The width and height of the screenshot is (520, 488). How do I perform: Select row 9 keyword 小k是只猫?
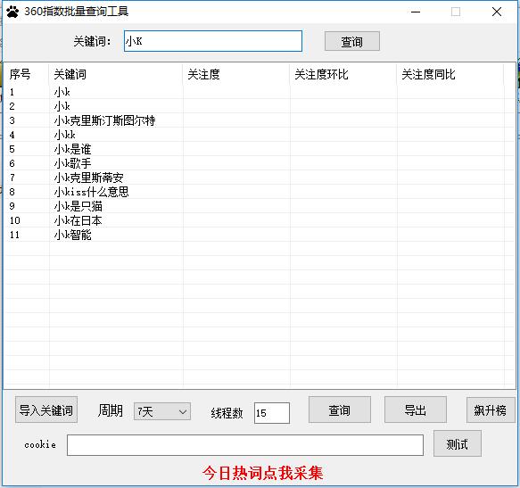pos(78,206)
